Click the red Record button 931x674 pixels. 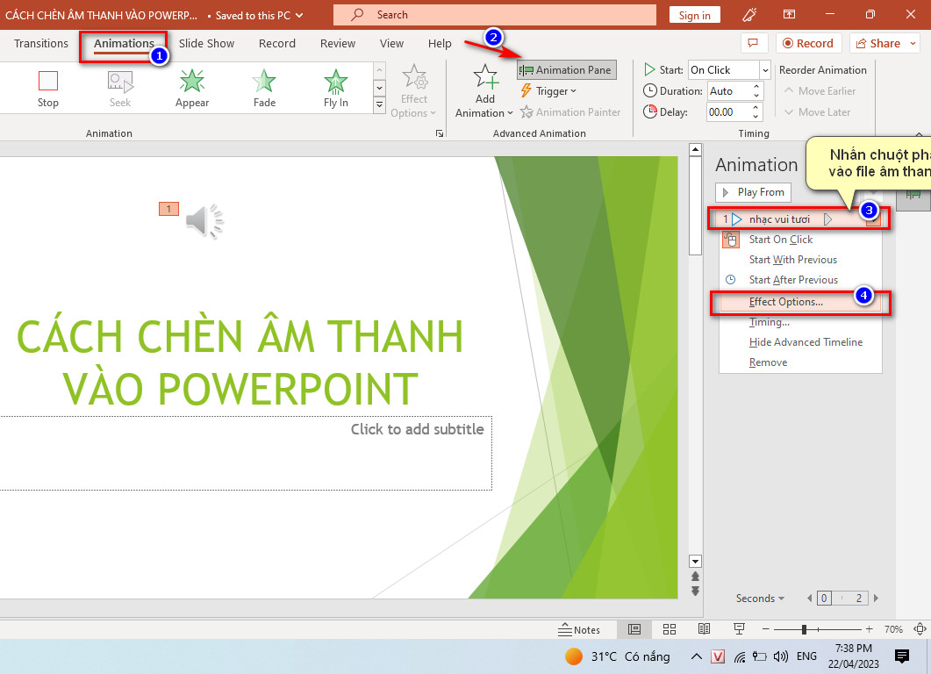pos(808,43)
